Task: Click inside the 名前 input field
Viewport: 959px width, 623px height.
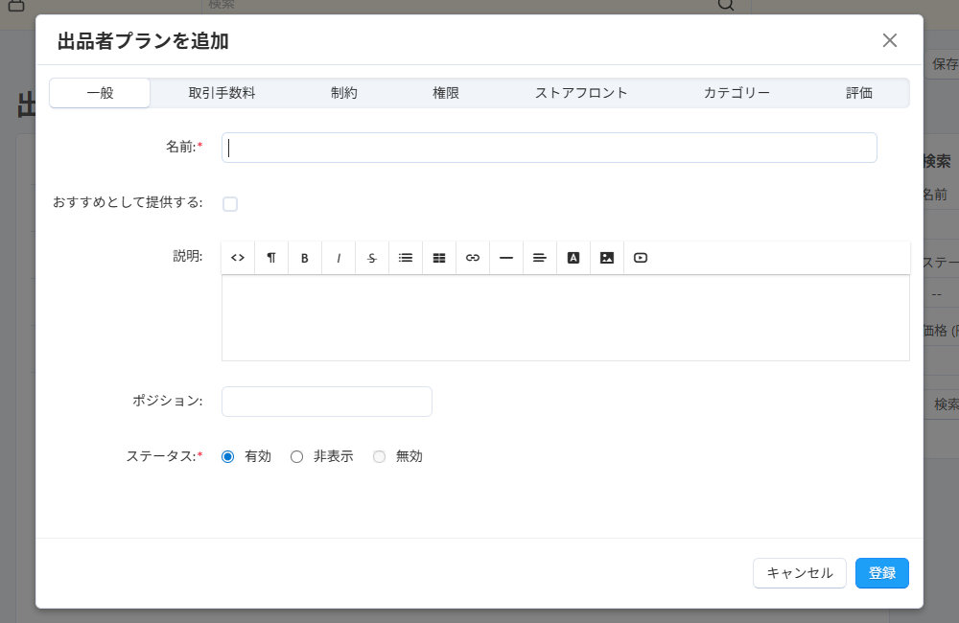Action: 549,147
